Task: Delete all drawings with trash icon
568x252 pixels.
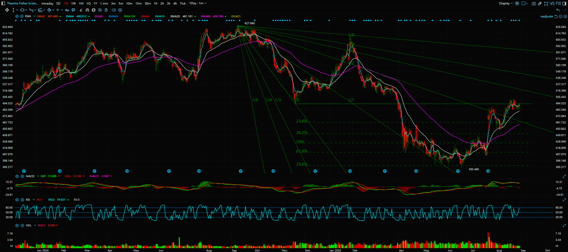Action: click(106, 10)
